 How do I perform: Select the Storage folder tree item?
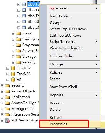coord(29,57)
